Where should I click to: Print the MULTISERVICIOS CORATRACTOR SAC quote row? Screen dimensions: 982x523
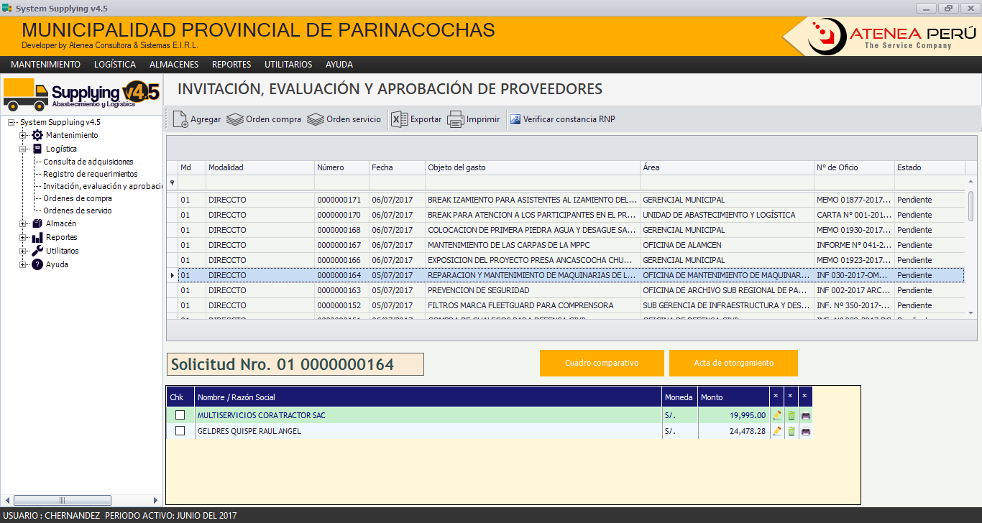[x=806, y=415]
